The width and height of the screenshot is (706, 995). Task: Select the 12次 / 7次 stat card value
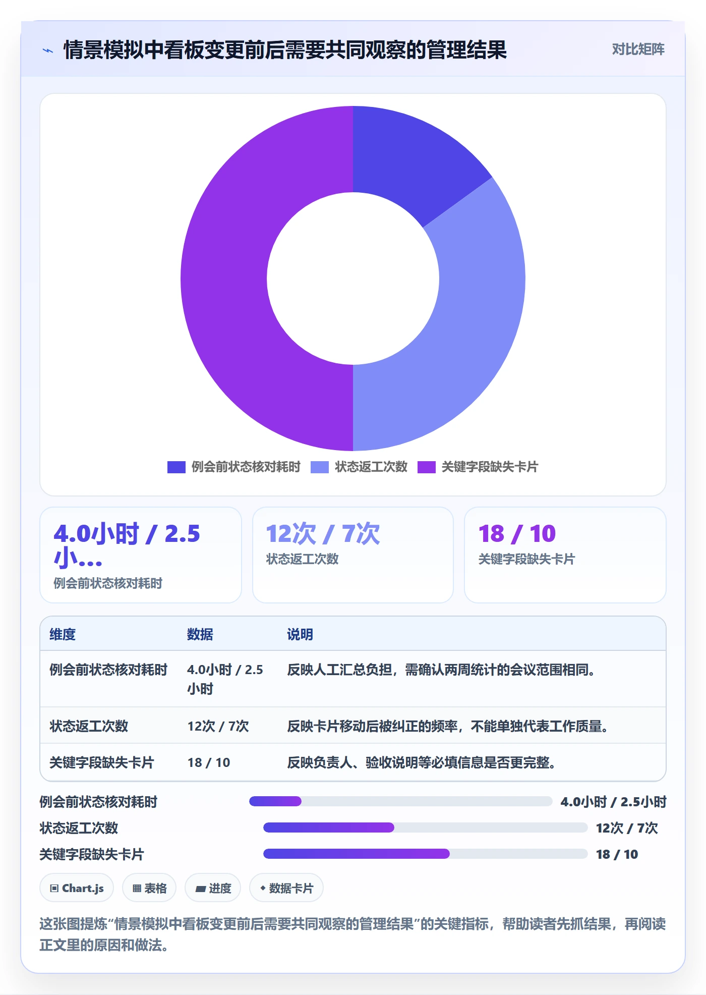[x=323, y=533]
